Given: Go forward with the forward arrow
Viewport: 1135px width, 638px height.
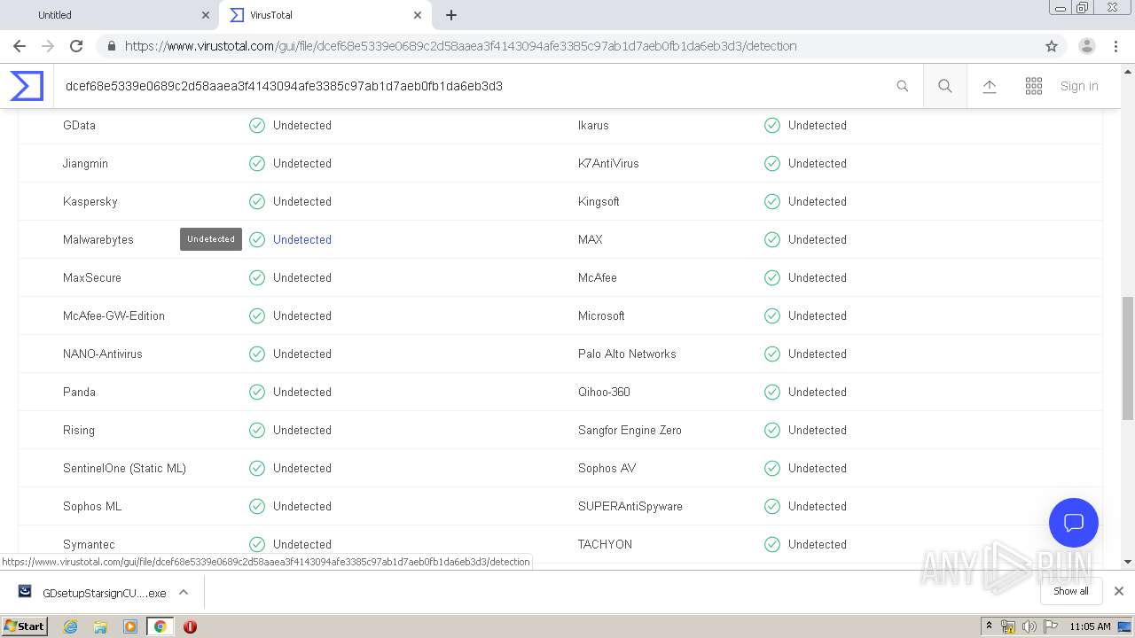Looking at the screenshot, I should point(48,46).
